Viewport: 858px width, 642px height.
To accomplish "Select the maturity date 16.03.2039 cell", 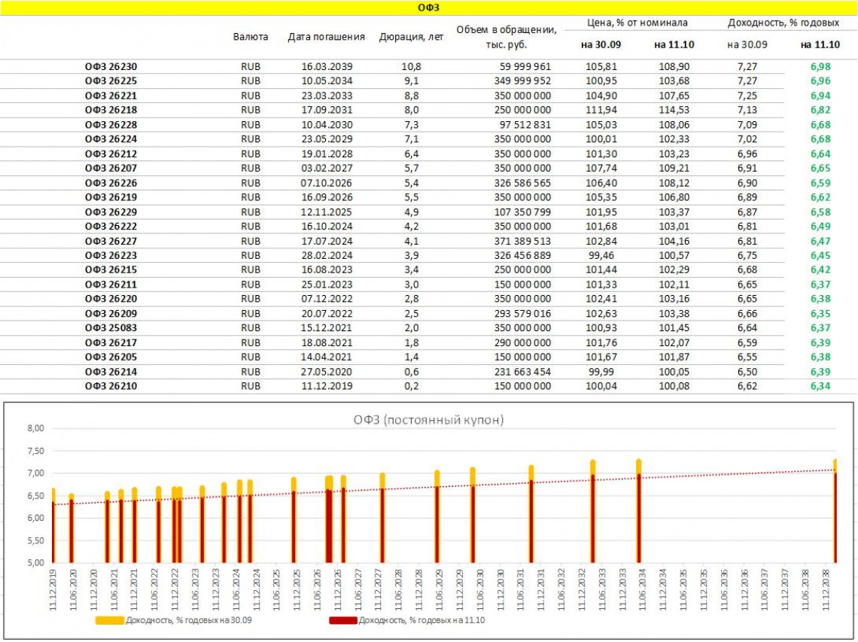I will point(327,66).
